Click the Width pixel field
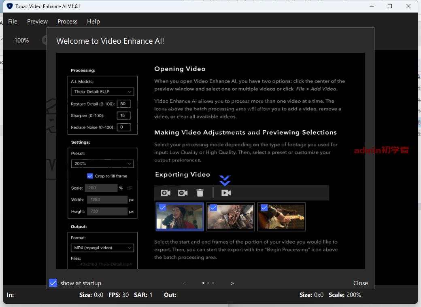Viewport: 421px width, 307px height. click(107, 200)
